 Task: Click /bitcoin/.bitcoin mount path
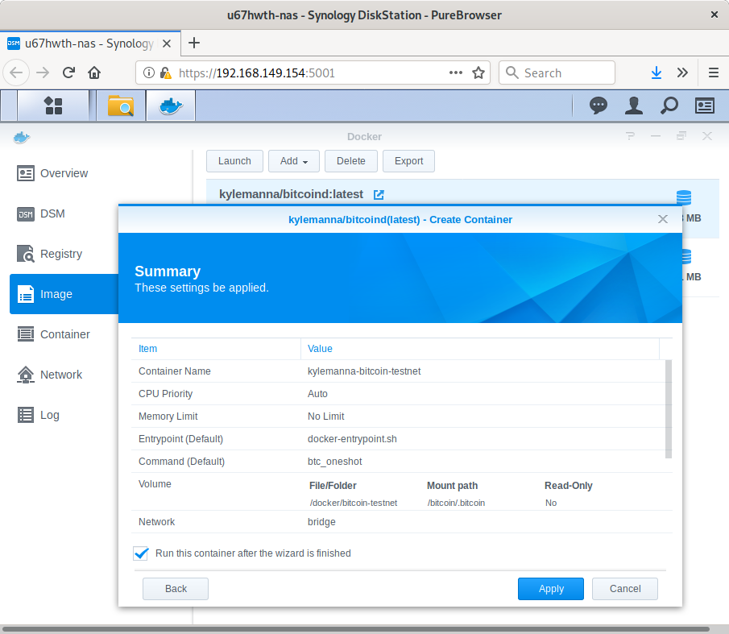456,503
